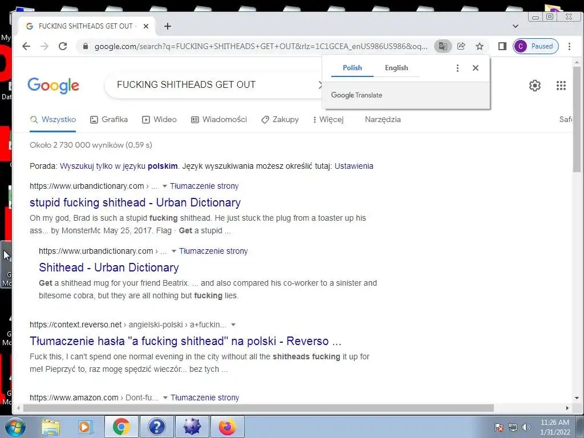Open Windows Explorer from taskbar
The width and height of the screenshot is (584, 438).
coord(51,427)
